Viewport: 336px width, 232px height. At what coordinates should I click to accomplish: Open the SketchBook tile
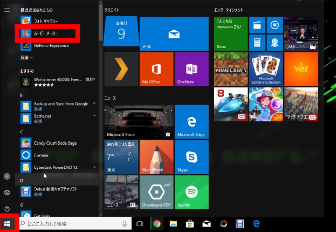coord(156,157)
